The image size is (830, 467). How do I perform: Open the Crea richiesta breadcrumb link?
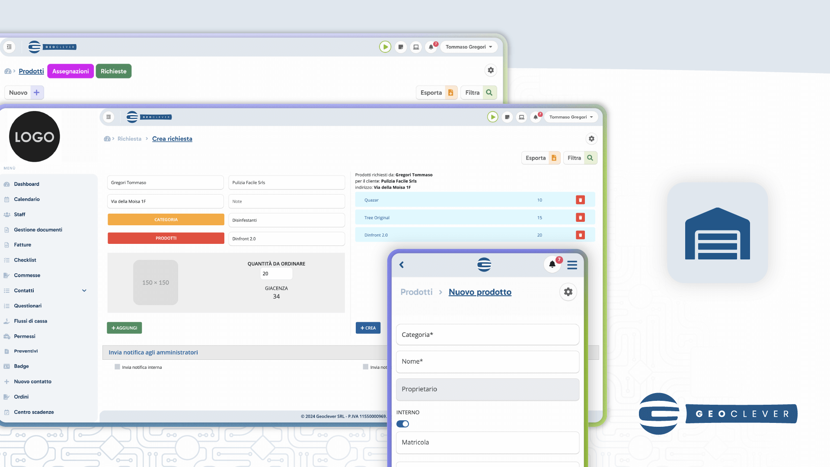tap(172, 139)
